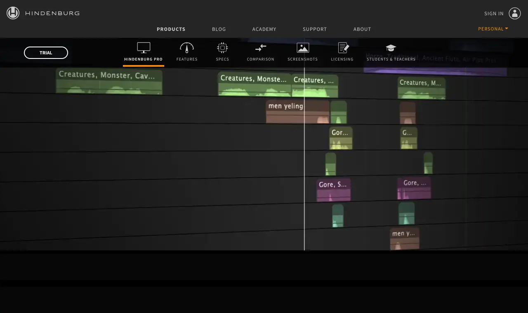Go to the Blog page
Screen dimensions: 528x313
point(219,29)
